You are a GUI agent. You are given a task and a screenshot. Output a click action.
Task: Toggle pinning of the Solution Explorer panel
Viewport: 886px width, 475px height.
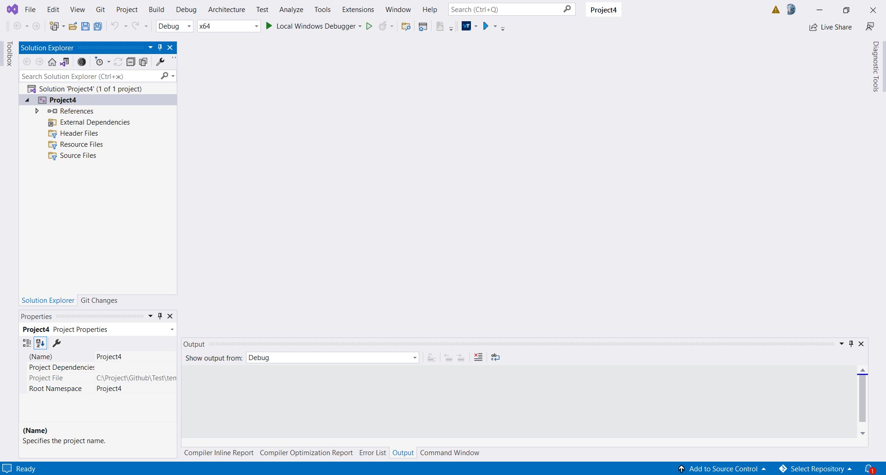coord(160,47)
